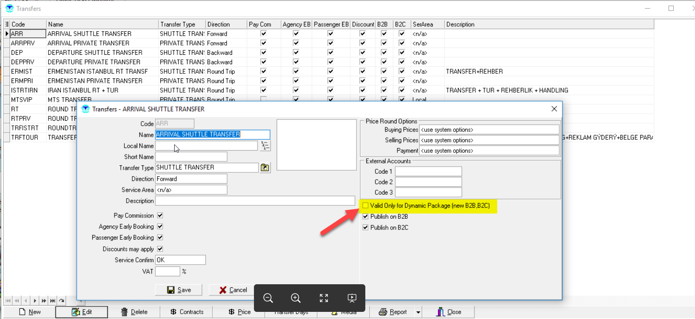Select the ERMENISTAN PRIVATE TRANSFER name cell

pos(102,81)
